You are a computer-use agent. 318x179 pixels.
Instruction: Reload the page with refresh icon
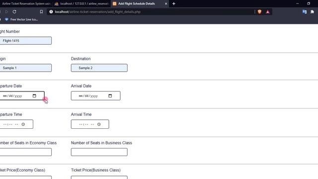(x=14, y=12)
